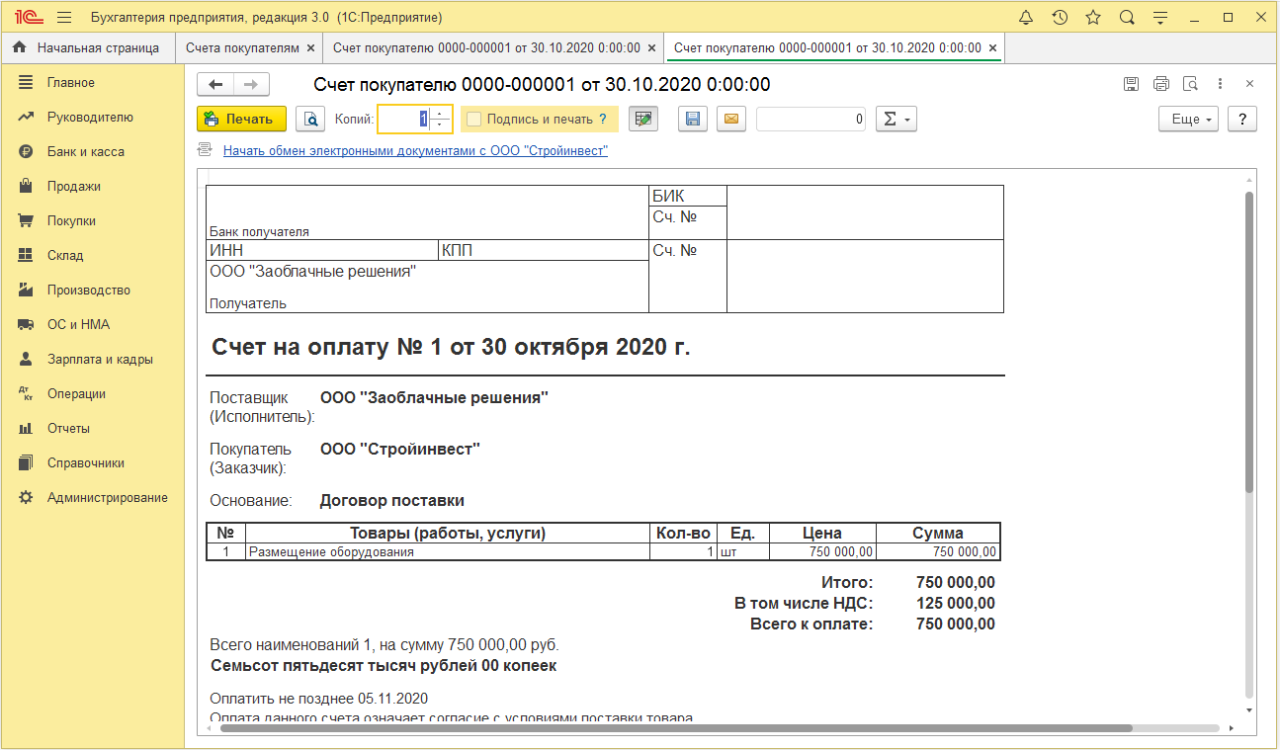1280x750 pixels.
Task: Open the Еще dropdown menu
Action: 1188,119
